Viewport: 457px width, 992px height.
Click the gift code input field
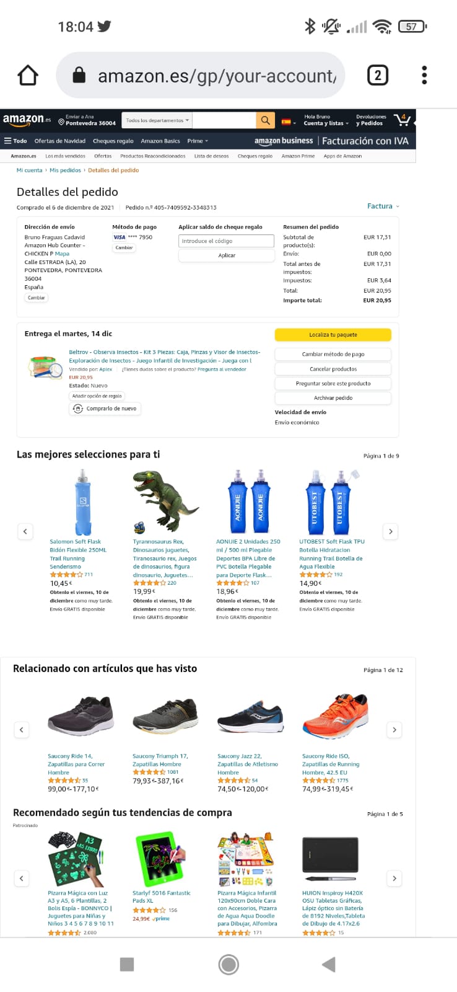click(x=227, y=241)
